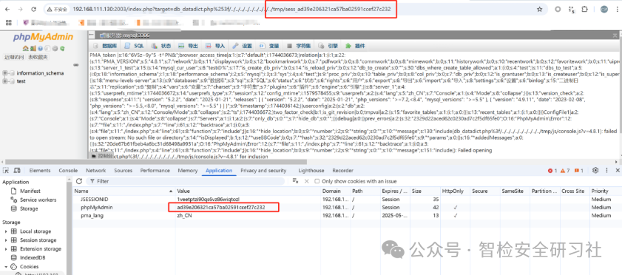This screenshot has width=622, height=275.
Task: Click the 近期访问 (Recent) button
Action: [14, 57]
